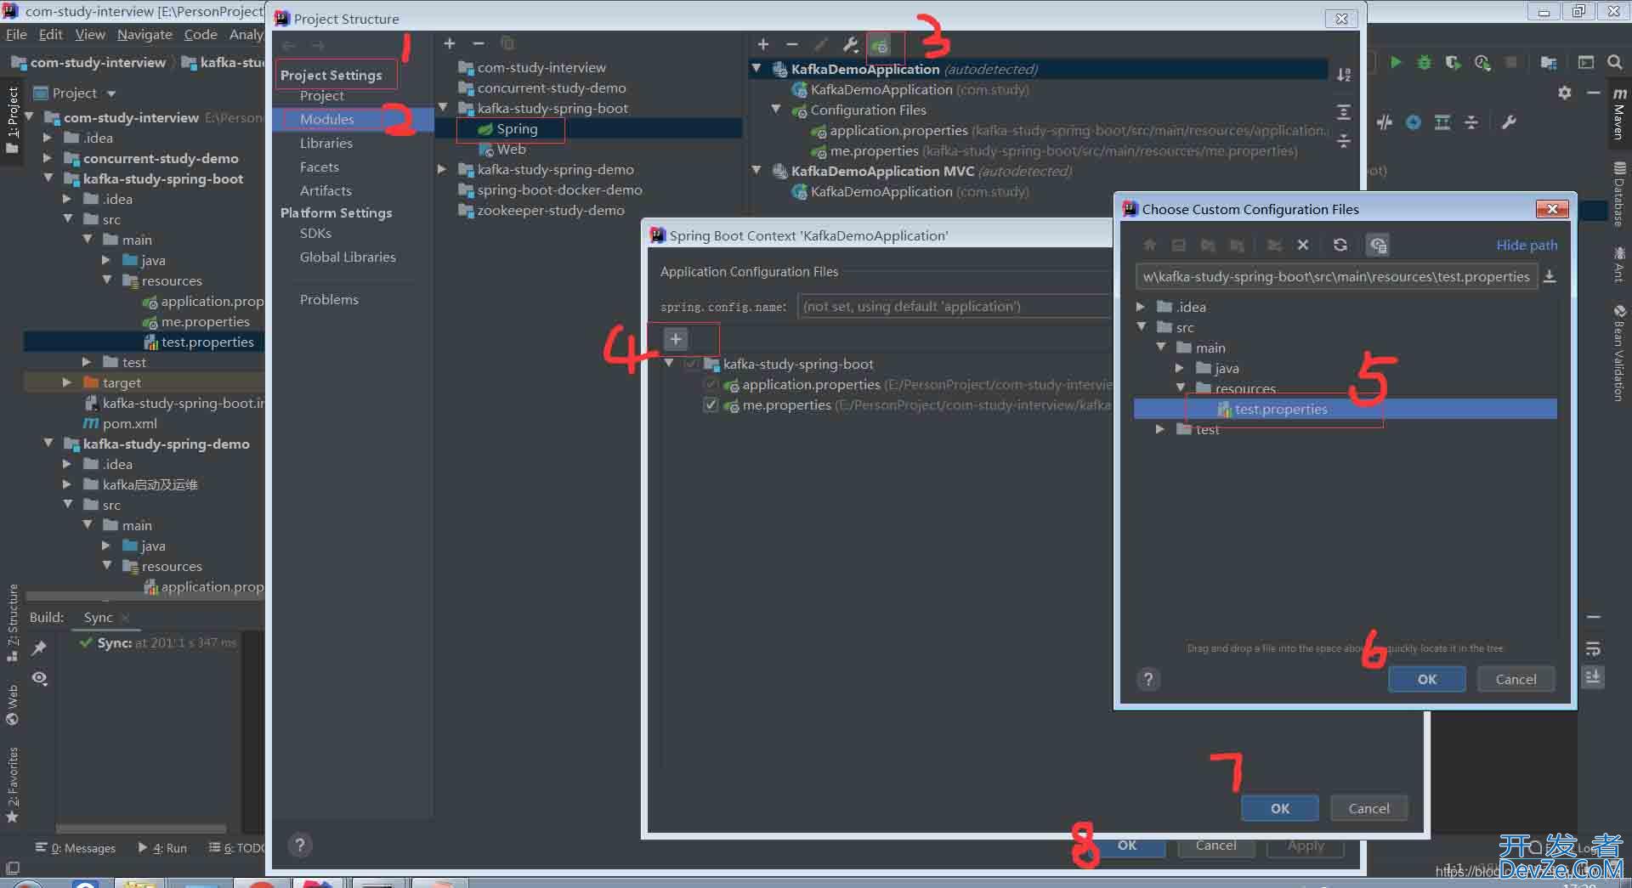This screenshot has height=888, width=1632.
Task: Click Hide path link in file chooser
Action: pos(1527,245)
